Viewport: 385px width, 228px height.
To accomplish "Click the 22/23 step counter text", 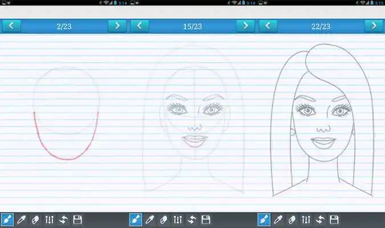I will [321, 26].
